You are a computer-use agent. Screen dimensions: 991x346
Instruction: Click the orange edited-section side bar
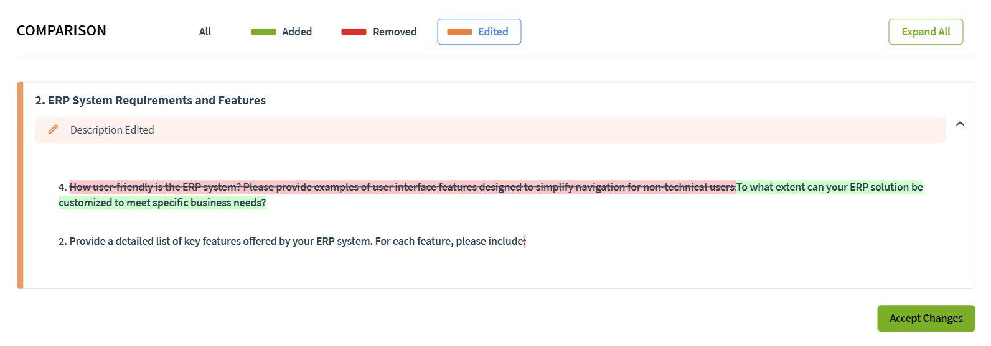(x=21, y=185)
